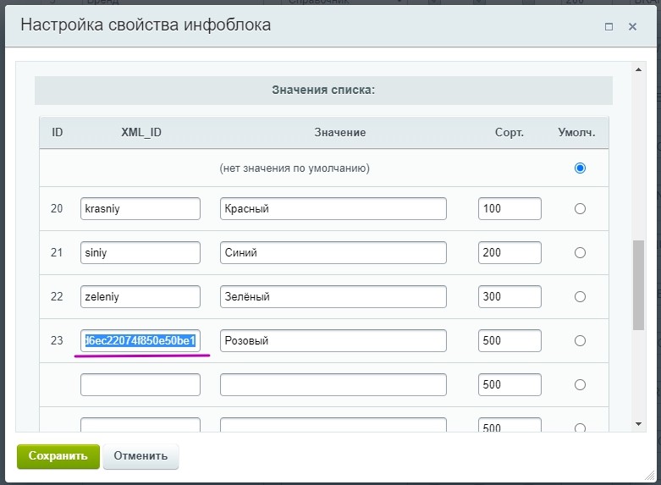This screenshot has height=485, width=661.
Task: Cancel with the Отменить button
Action: (x=140, y=456)
